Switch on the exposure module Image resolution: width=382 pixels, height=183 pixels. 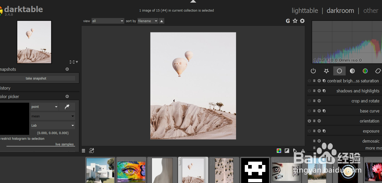point(309,131)
